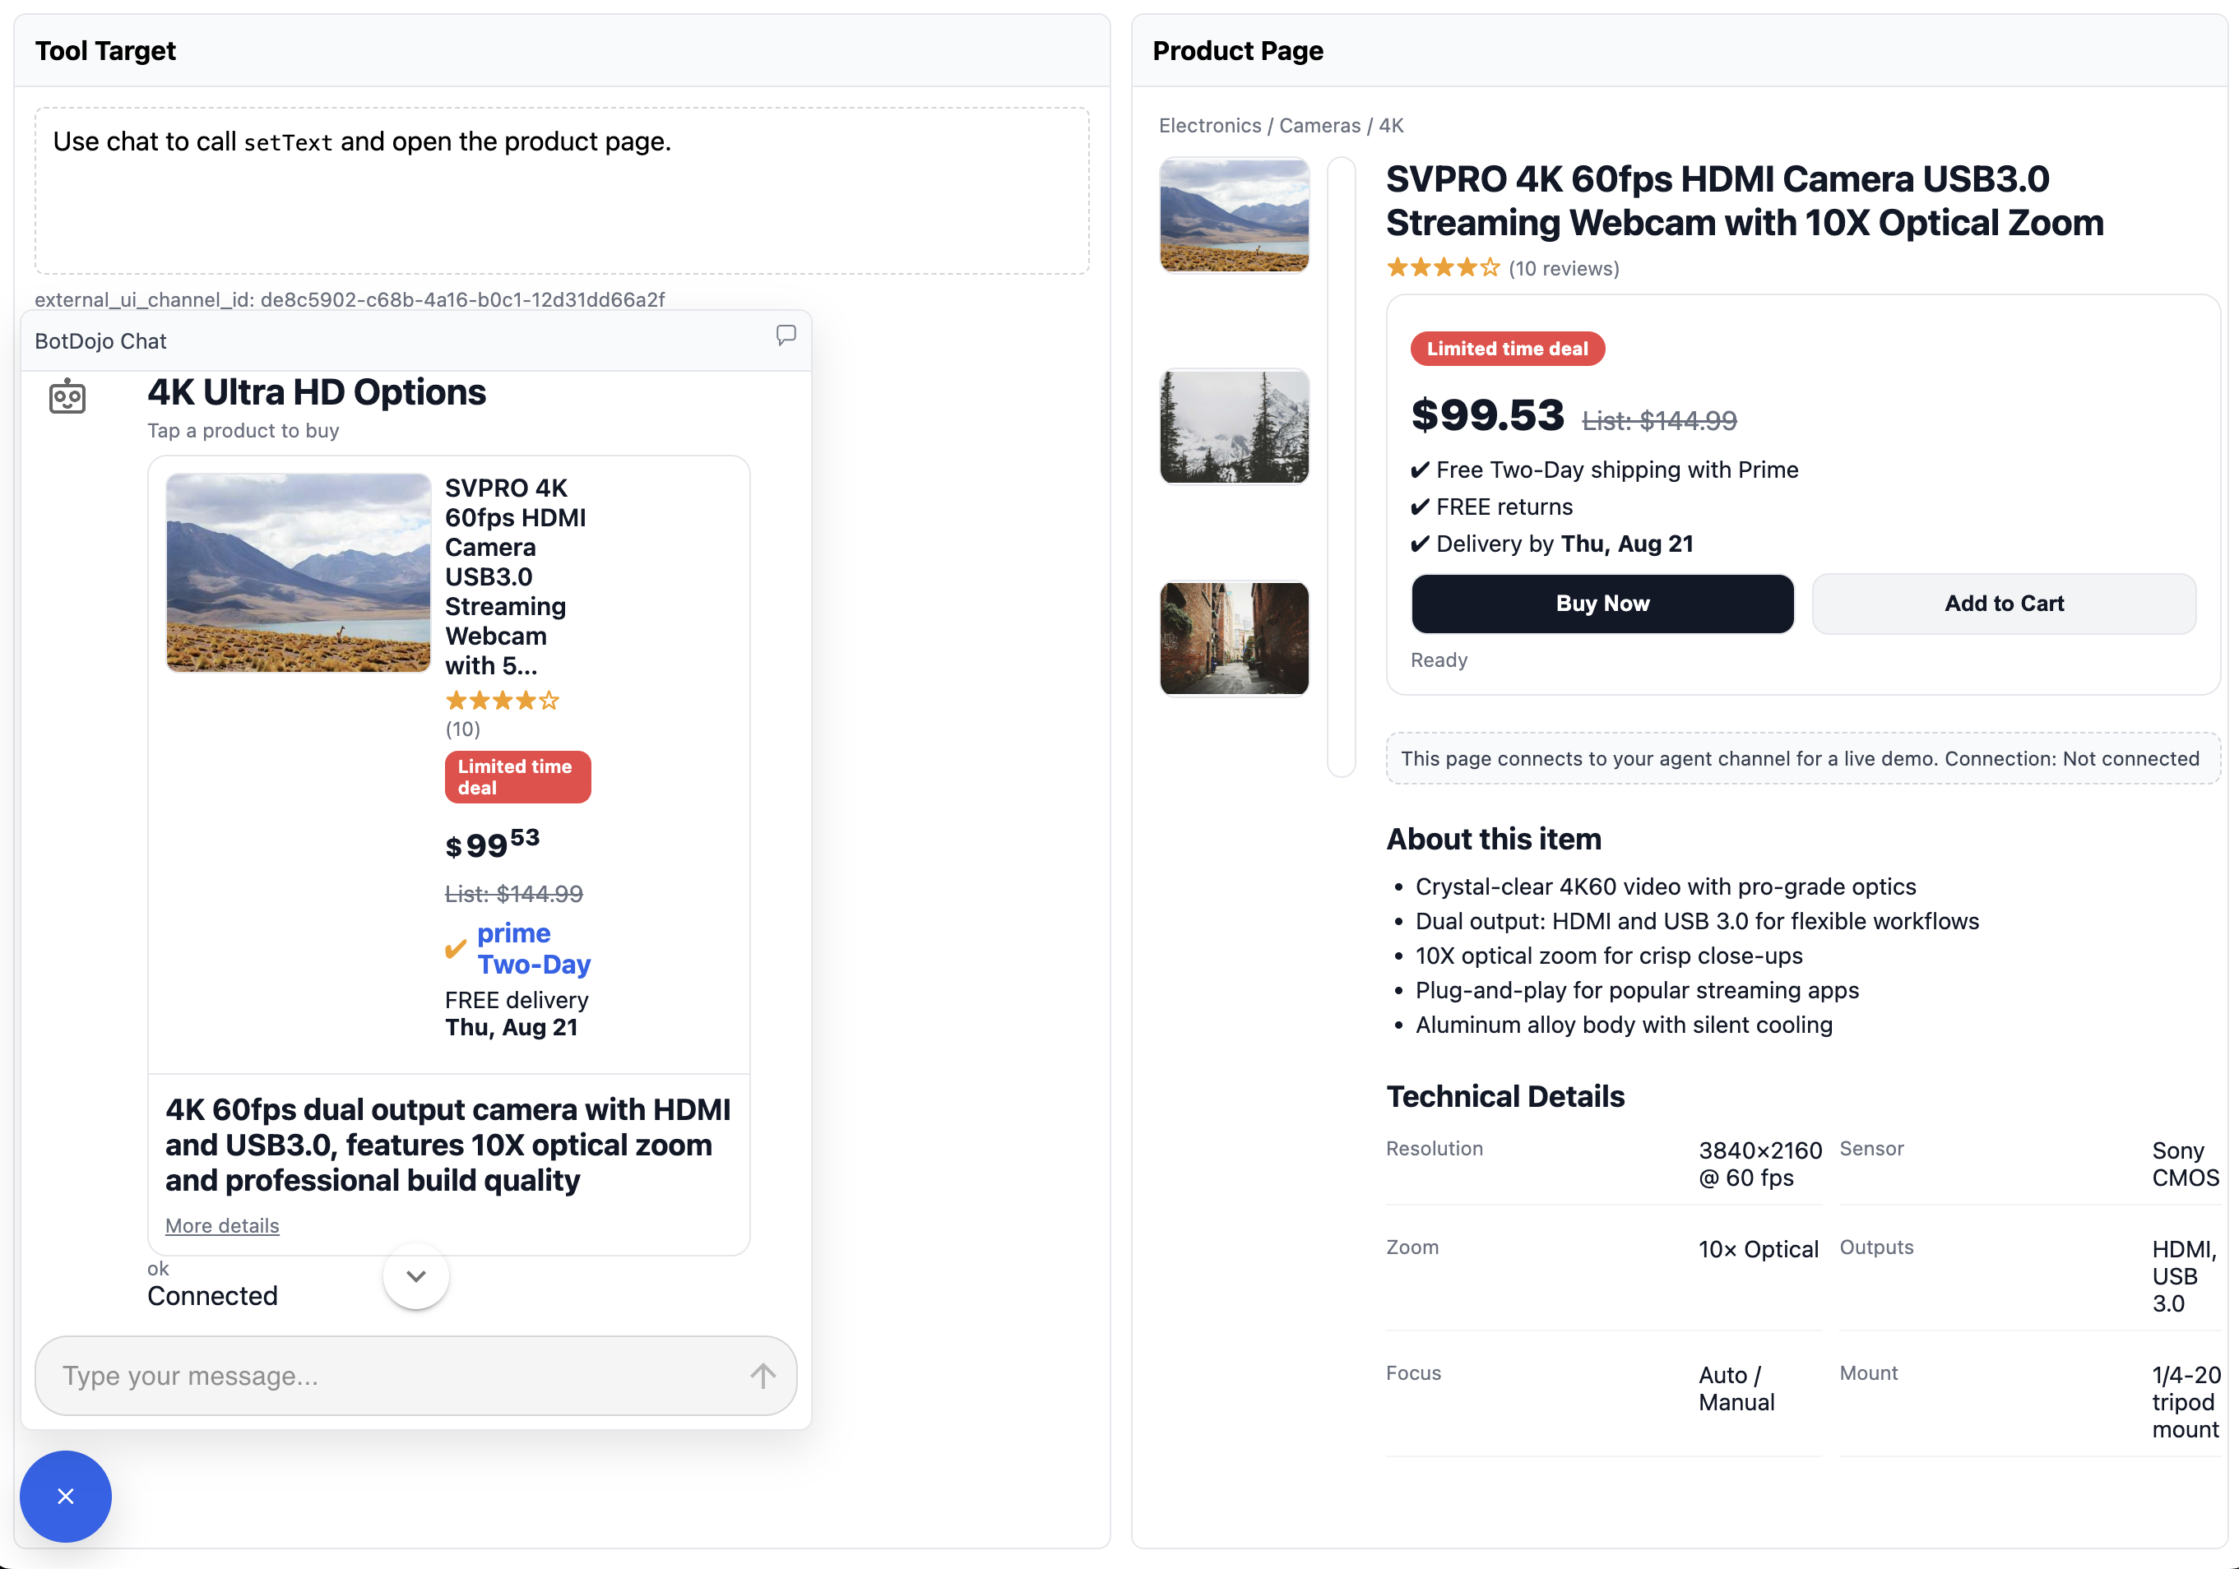Click the star rating on product page

coord(1444,268)
